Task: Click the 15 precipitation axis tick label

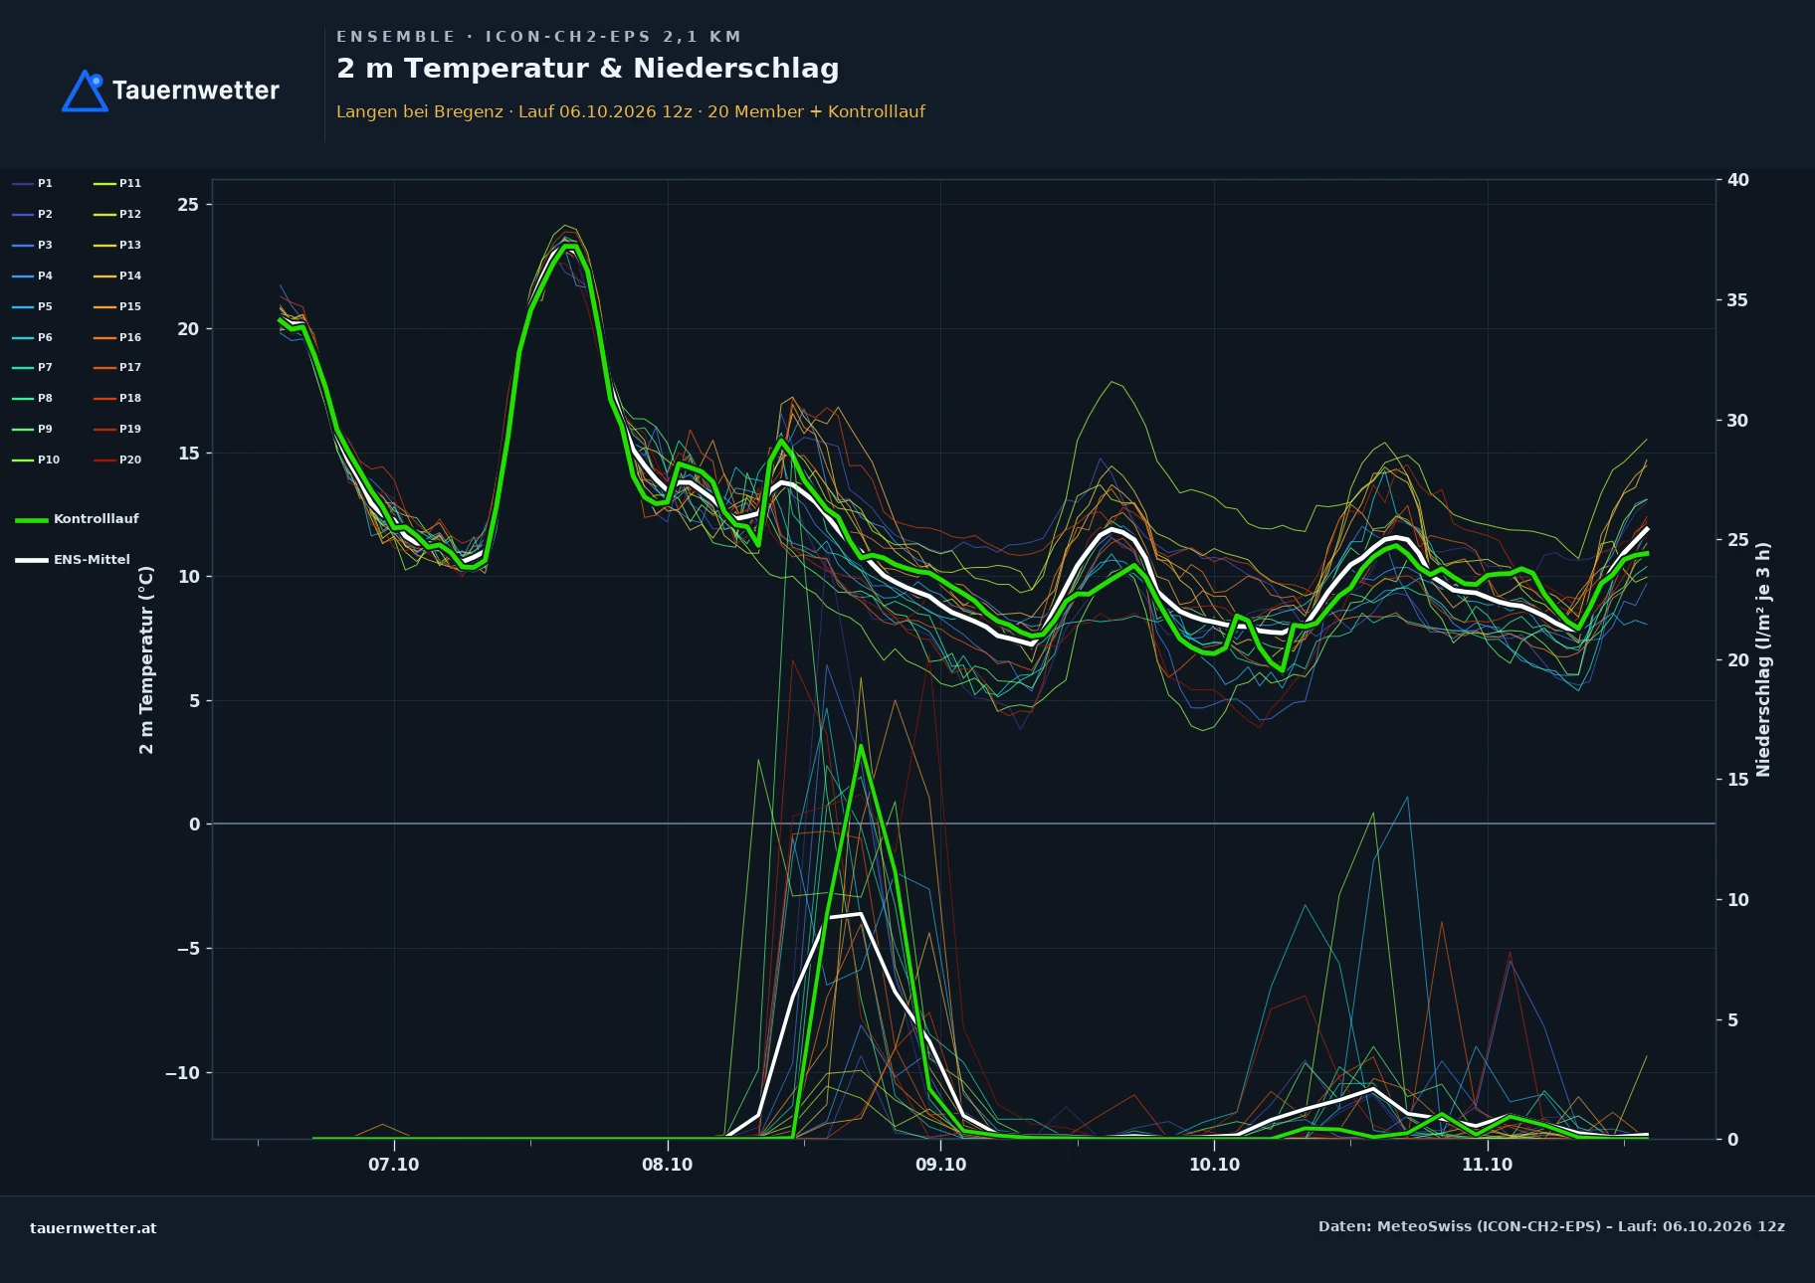Action: [x=1738, y=780]
